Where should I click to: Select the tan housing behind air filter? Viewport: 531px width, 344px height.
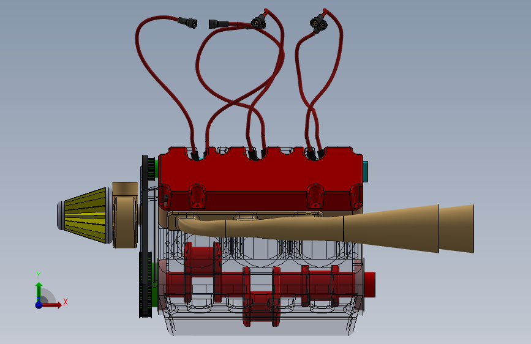tap(126, 215)
